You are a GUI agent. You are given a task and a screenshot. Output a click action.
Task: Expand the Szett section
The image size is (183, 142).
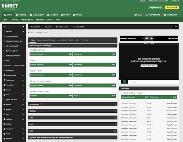click(73, 131)
